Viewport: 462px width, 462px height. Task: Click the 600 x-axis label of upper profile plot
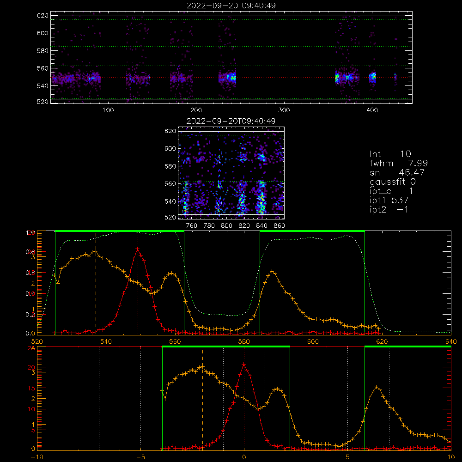click(313, 341)
